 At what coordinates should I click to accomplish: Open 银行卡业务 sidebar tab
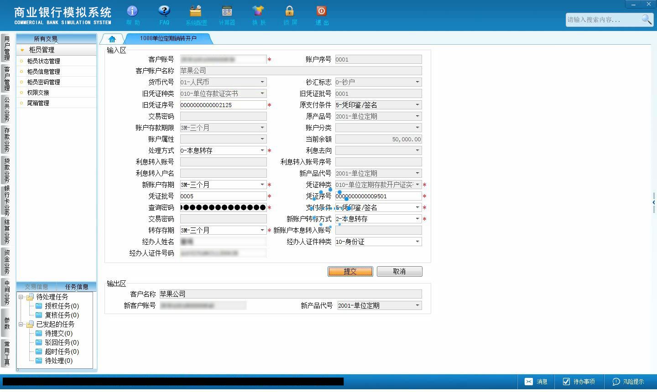(x=6, y=201)
